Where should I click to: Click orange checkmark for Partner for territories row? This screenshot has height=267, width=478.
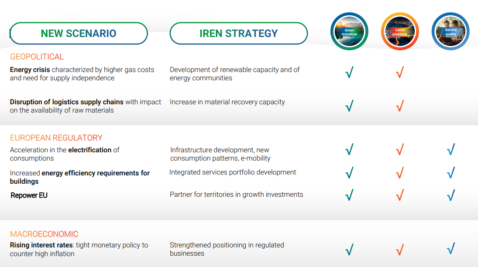(x=400, y=195)
